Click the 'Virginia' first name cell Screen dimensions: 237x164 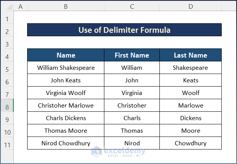tap(132, 93)
